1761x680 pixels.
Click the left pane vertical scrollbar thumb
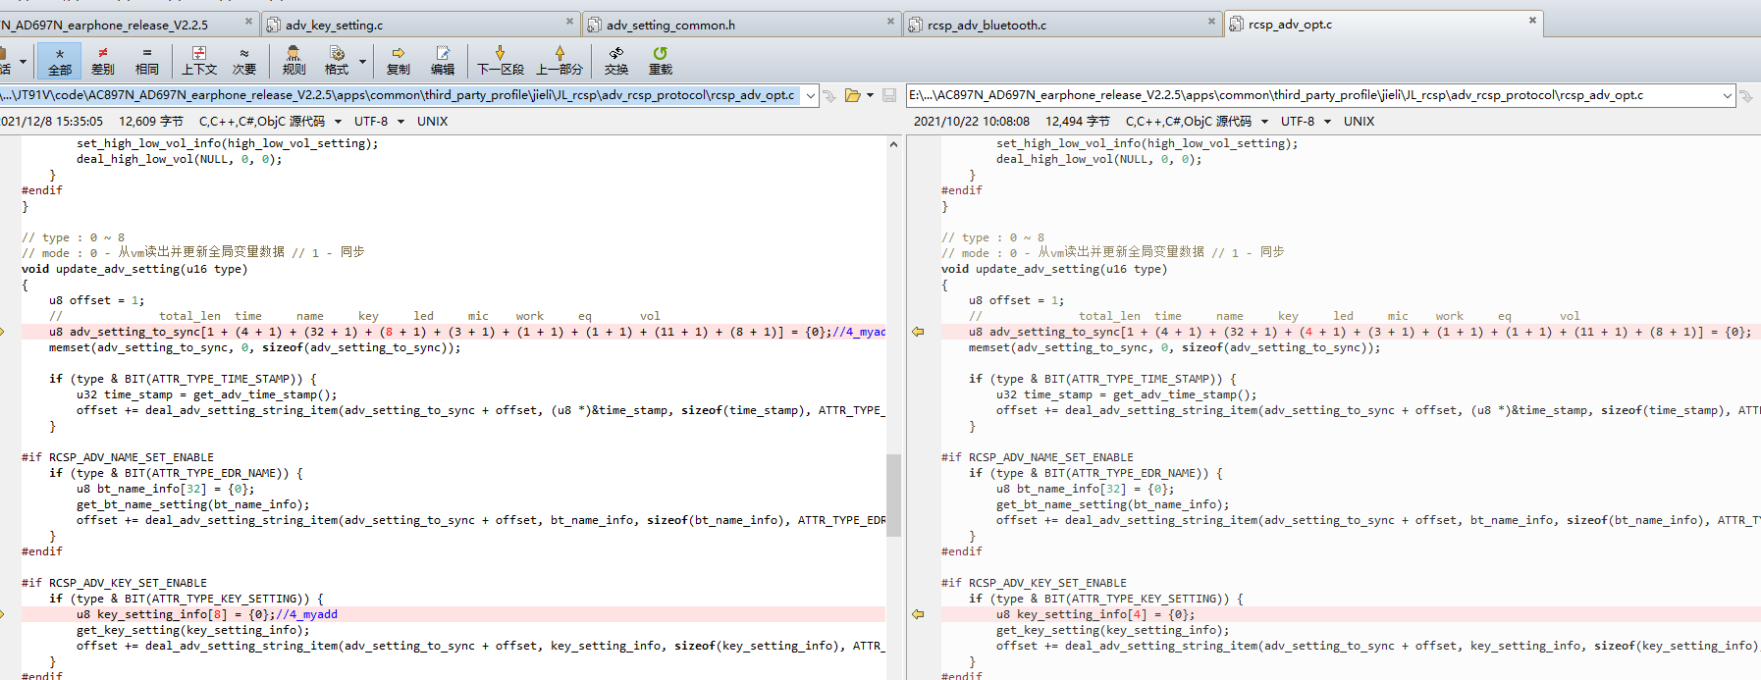tap(893, 496)
